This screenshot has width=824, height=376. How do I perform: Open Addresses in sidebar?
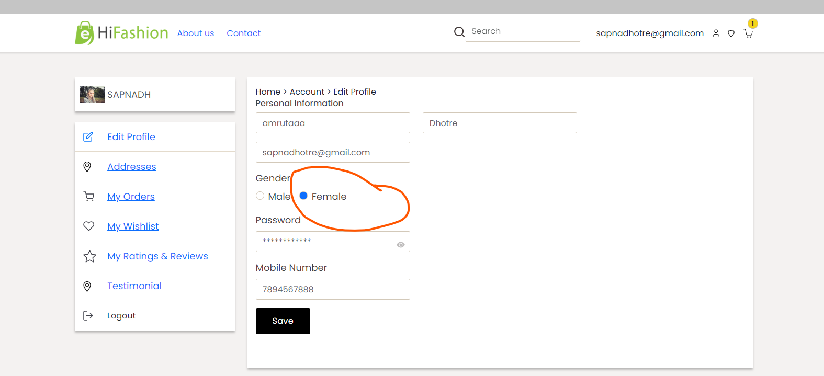[132, 167]
